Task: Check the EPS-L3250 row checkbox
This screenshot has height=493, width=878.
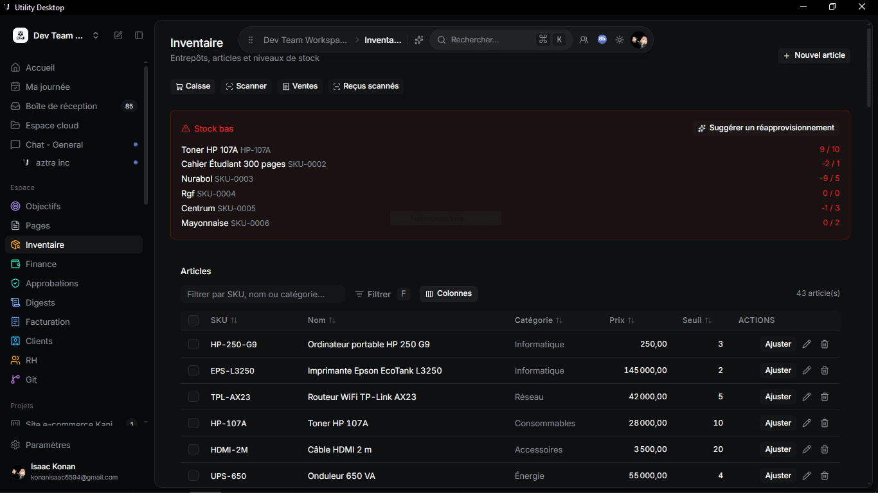Action: click(193, 370)
